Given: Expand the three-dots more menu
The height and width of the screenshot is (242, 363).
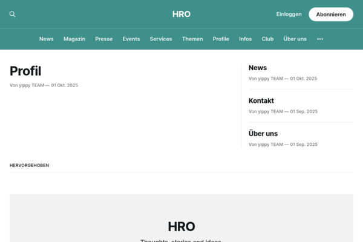Looking at the screenshot, I should pyautogui.click(x=320, y=39).
